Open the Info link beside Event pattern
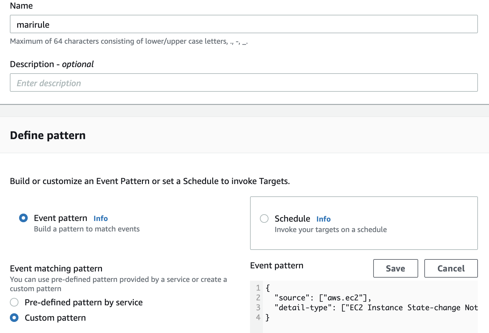The height and width of the screenshot is (333, 489). click(100, 219)
